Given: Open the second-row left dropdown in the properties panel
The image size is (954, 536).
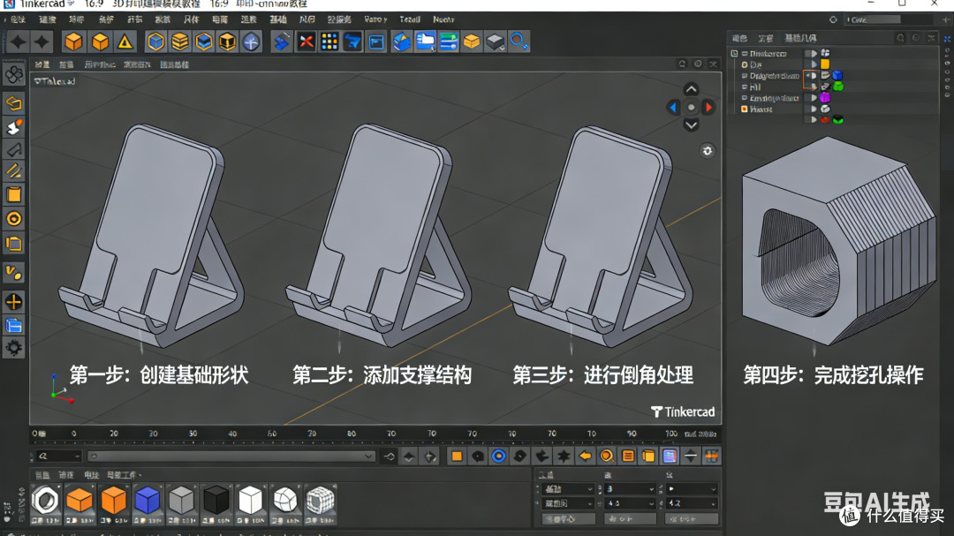Looking at the screenshot, I should (x=568, y=503).
